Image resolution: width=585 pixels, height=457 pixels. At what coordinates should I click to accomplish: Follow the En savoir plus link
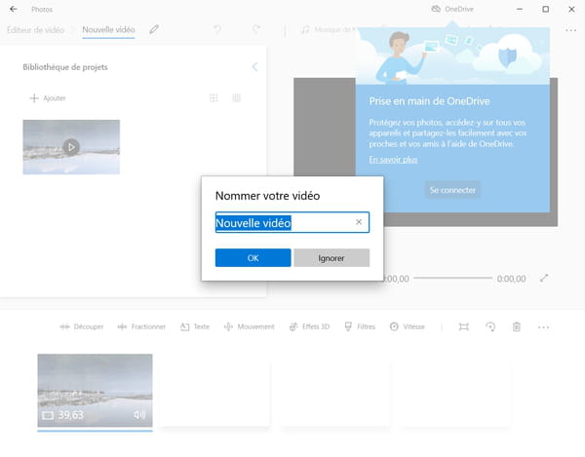click(393, 160)
